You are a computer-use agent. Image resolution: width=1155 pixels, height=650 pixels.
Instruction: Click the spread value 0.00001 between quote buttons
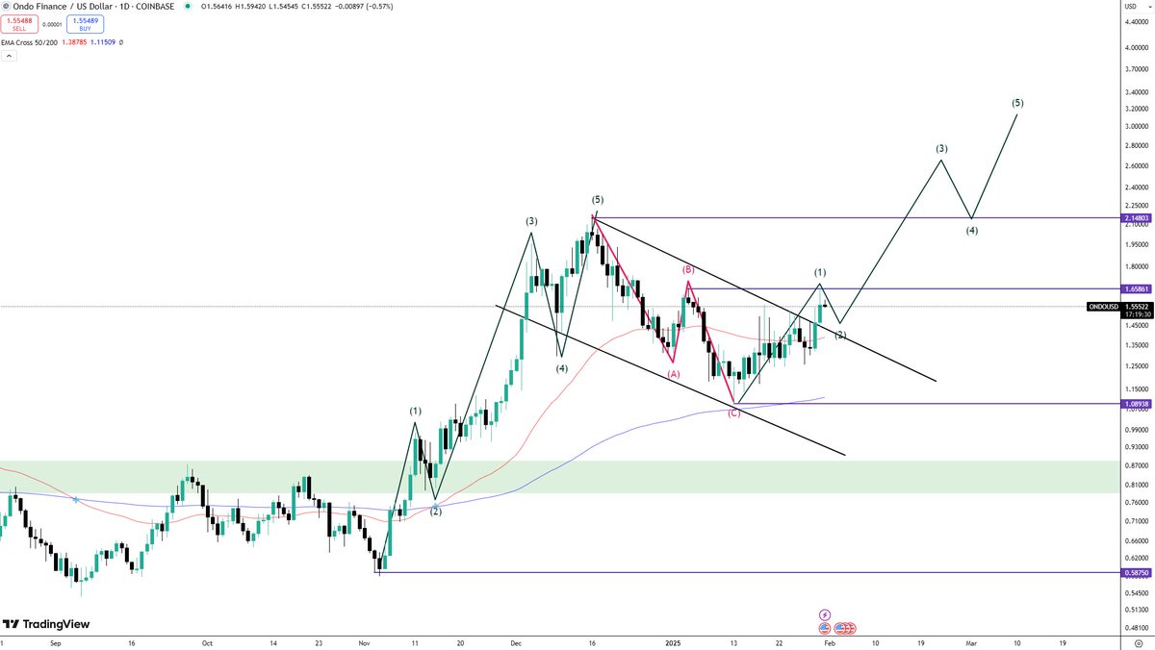[53, 24]
